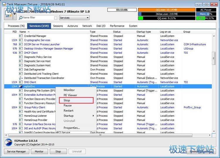Open the Autoruns tab
Viewport: 220px width, 158px height.
pyautogui.click(x=72, y=26)
